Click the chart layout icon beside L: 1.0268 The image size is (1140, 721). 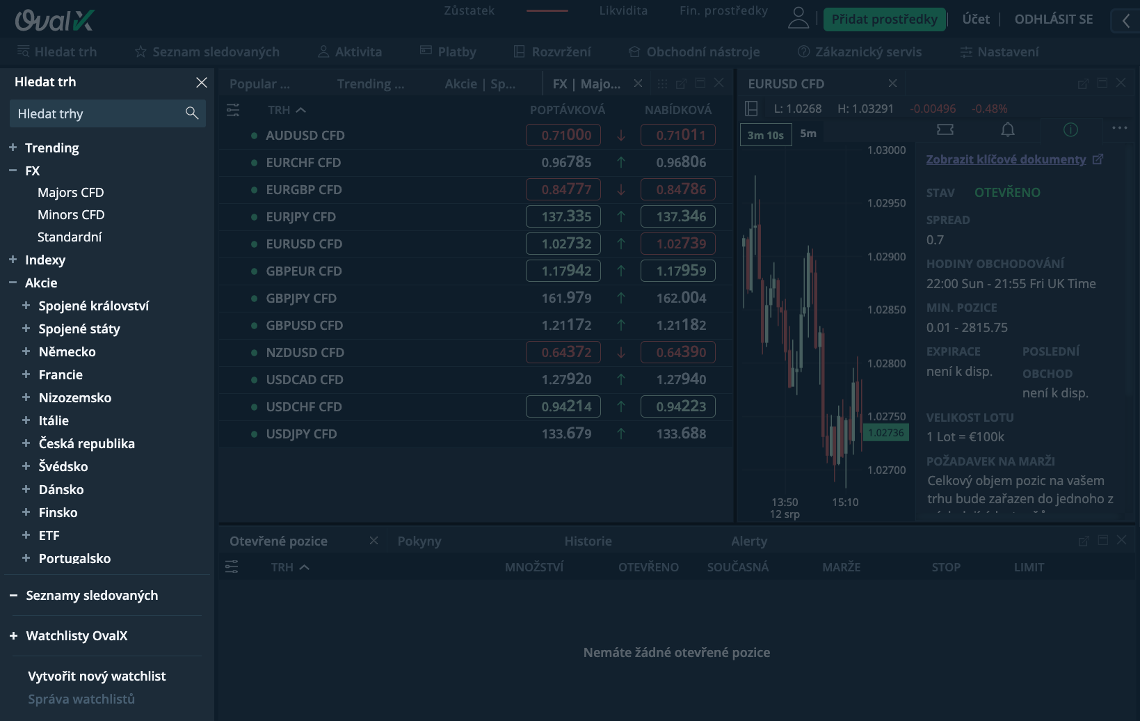(x=751, y=109)
